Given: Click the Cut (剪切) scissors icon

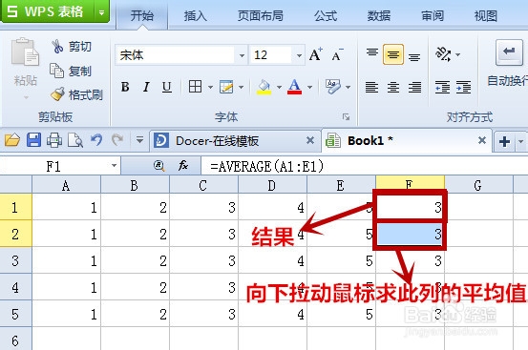Looking at the screenshot, I should pos(57,47).
